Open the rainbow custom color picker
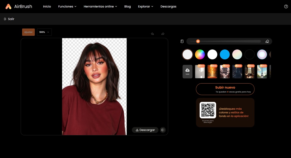Image resolution: width=291 pixels, height=158 pixels. [200, 54]
